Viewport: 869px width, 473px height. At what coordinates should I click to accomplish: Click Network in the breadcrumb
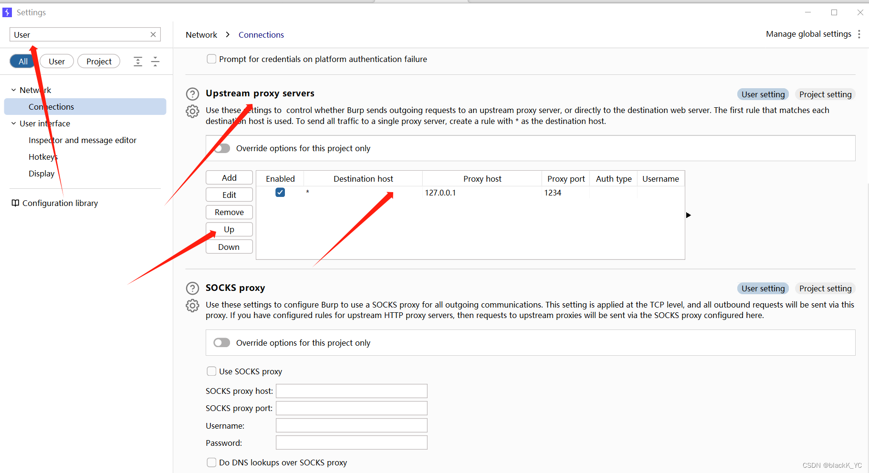pyautogui.click(x=201, y=35)
